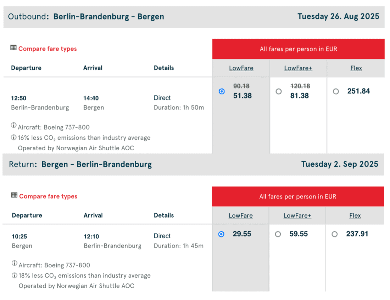
Task: Choose return Flex 237.91 fare option
Action: (x=335, y=234)
